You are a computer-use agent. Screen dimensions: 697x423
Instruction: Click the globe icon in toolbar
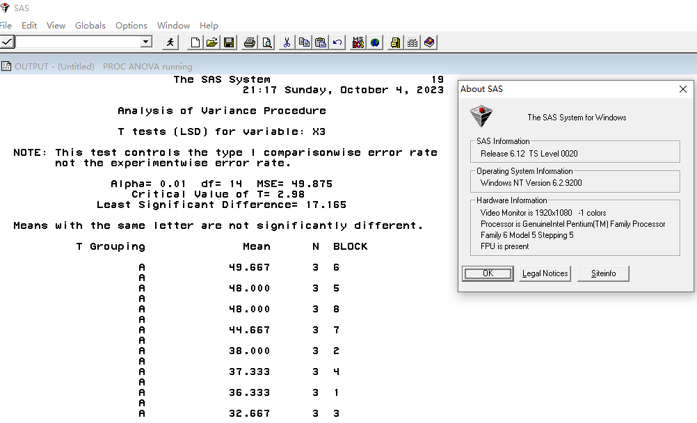click(x=376, y=42)
